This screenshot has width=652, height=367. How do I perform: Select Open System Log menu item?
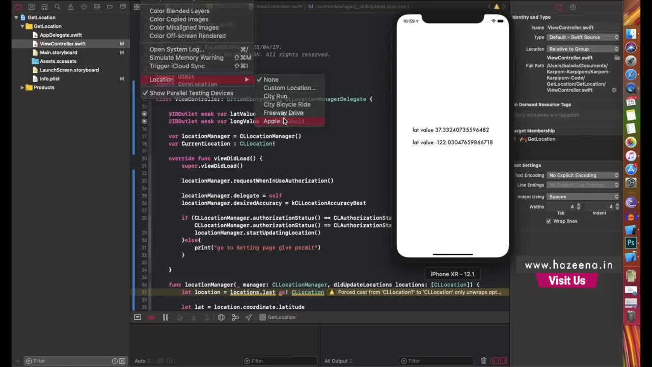pyautogui.click(x=197, y=49)
